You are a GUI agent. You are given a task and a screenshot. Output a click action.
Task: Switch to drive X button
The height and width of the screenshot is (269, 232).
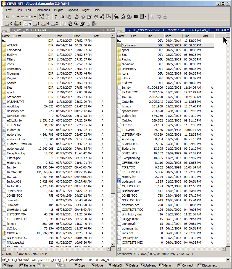click(x=55, y=24)
